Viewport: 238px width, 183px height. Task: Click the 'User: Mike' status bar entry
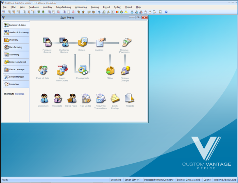[116, 180]
